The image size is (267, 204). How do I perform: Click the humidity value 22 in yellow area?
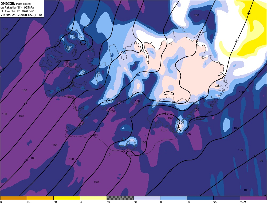point(249,13)
